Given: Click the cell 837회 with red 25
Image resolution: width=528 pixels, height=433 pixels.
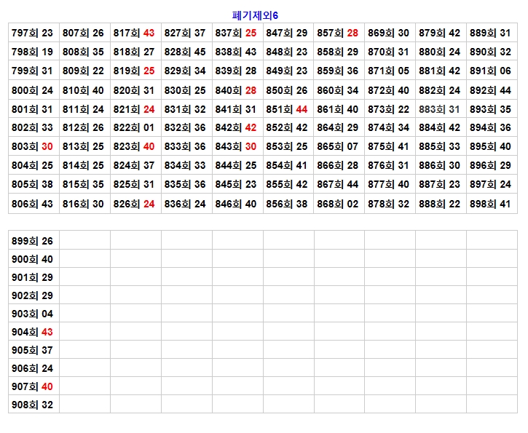Looking at the screenshot, I should [237, 33].
